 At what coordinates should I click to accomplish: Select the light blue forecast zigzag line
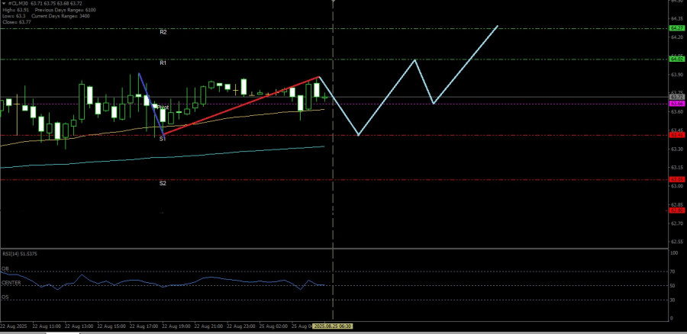pos(385,97)
